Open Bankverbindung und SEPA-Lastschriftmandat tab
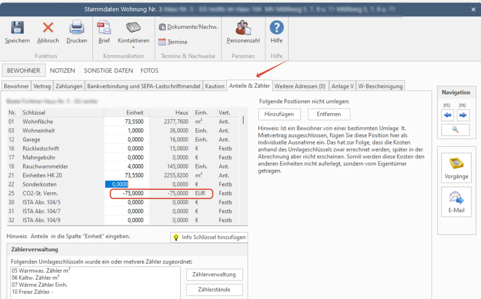Viewport: 481px width, 299px height. [x=144, y=86]
